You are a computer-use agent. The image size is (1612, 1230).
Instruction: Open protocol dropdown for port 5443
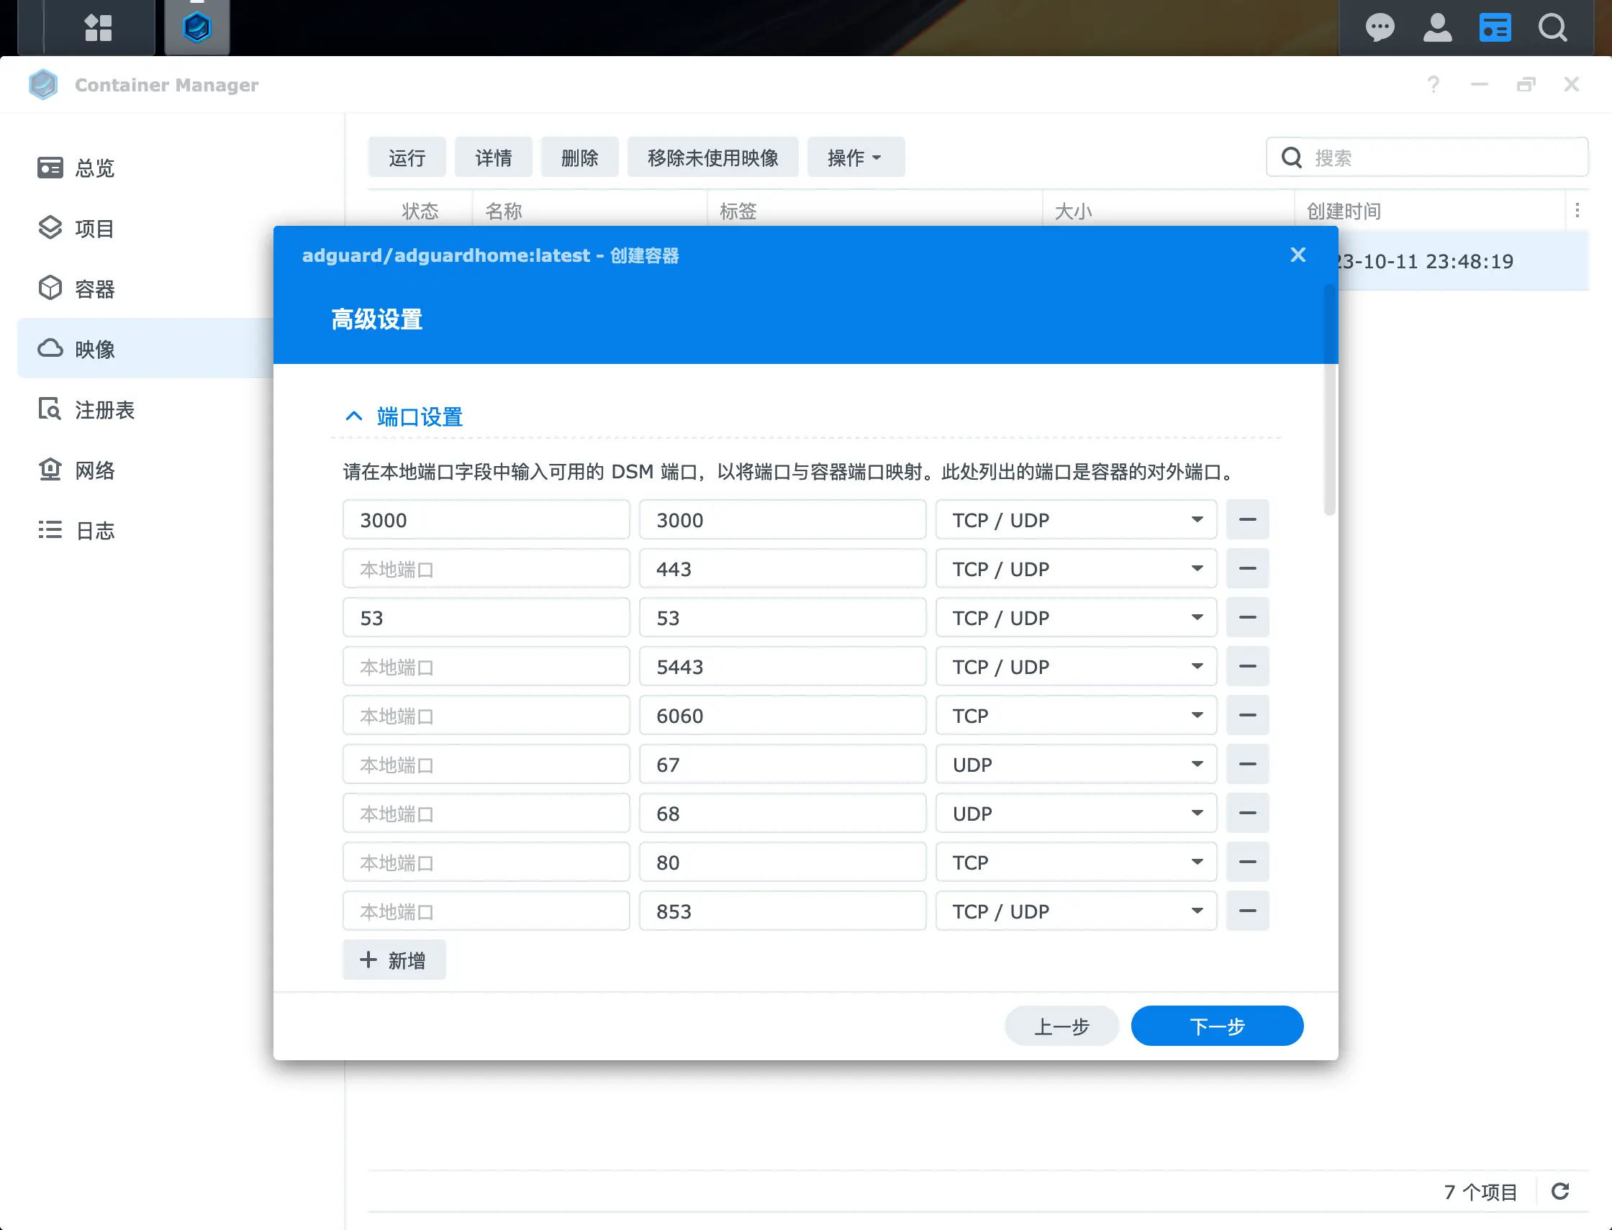point(1076,667)
